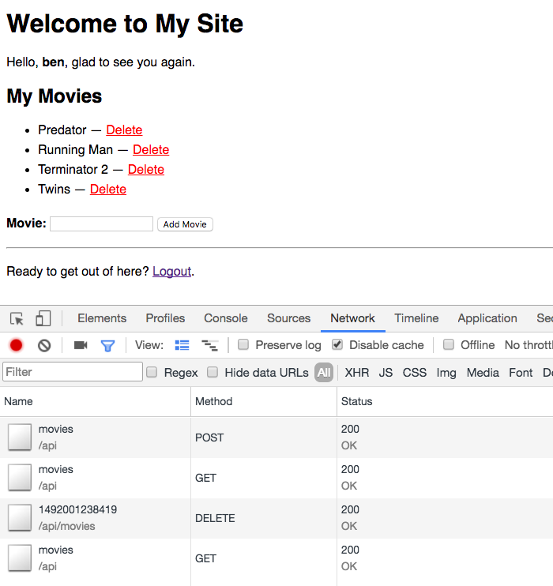553x586 pixels.
Task: Click the capture screenshots camera icon
Action: (x=81, y=345)
